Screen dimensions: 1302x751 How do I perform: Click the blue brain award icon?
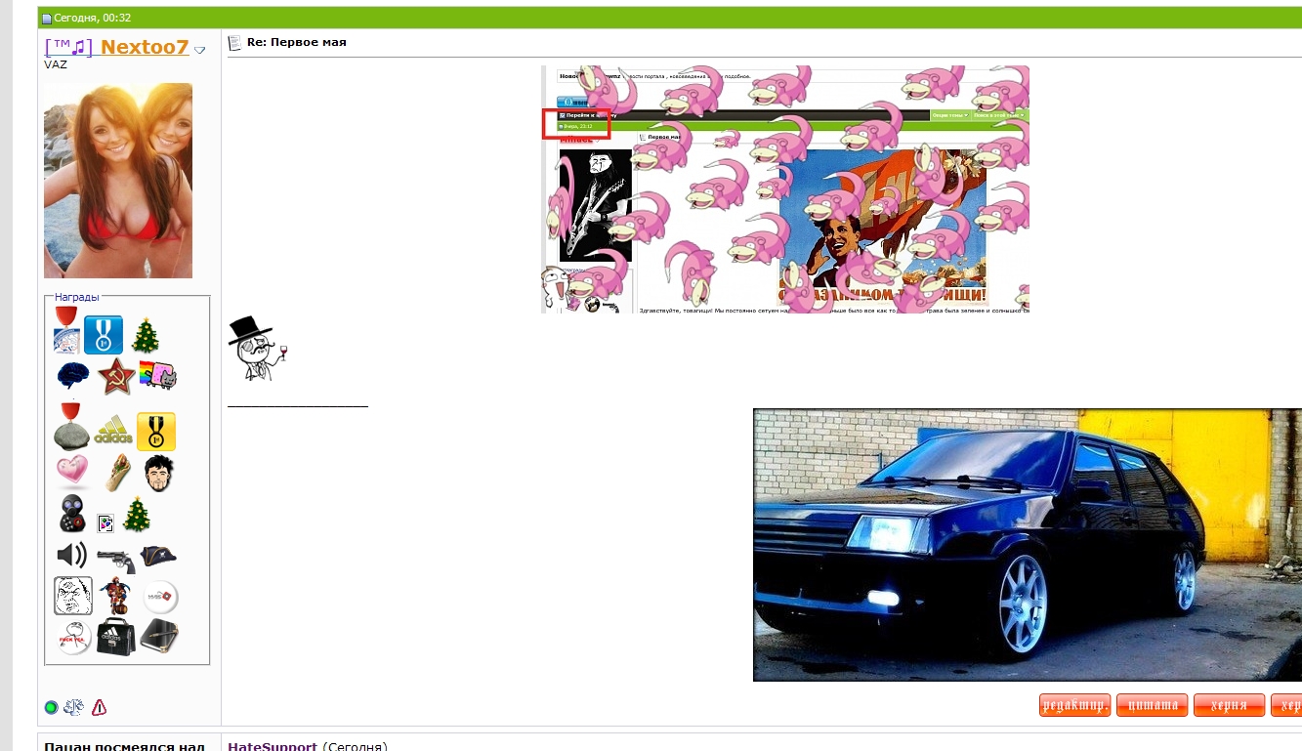[73, 376]
